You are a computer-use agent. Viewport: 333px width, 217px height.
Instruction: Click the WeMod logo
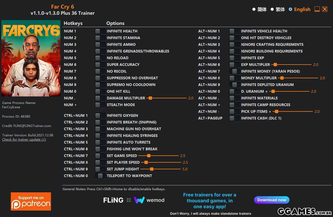149,200
